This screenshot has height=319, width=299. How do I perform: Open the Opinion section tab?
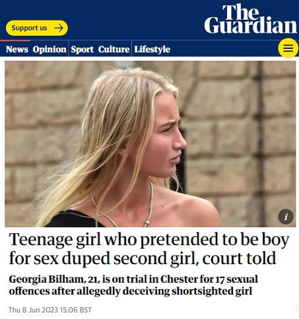pos(50,50)
